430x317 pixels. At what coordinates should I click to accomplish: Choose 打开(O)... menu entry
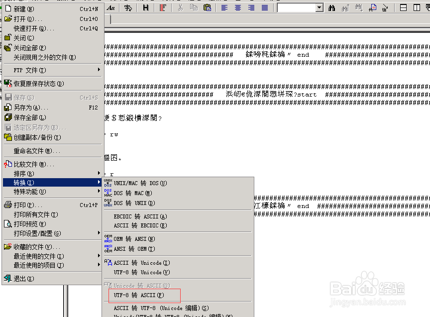[52, 18]
